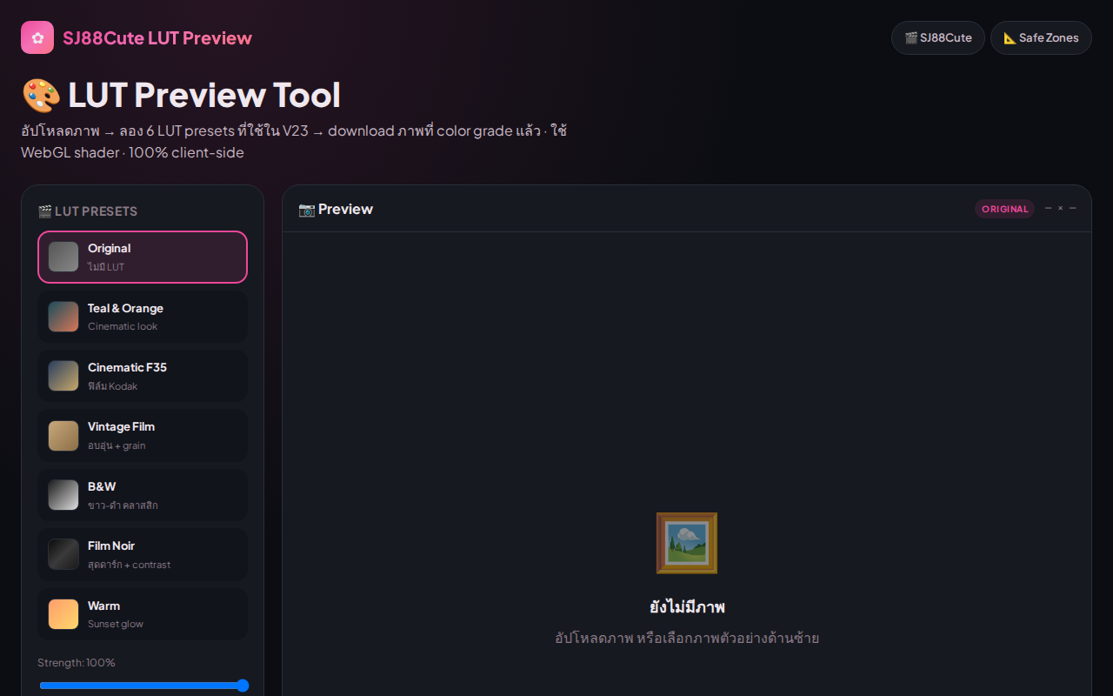Choose the Warm preset

(x=143, y=614)
